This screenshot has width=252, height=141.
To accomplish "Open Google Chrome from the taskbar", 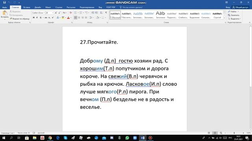I will click(x=50, y=138).
